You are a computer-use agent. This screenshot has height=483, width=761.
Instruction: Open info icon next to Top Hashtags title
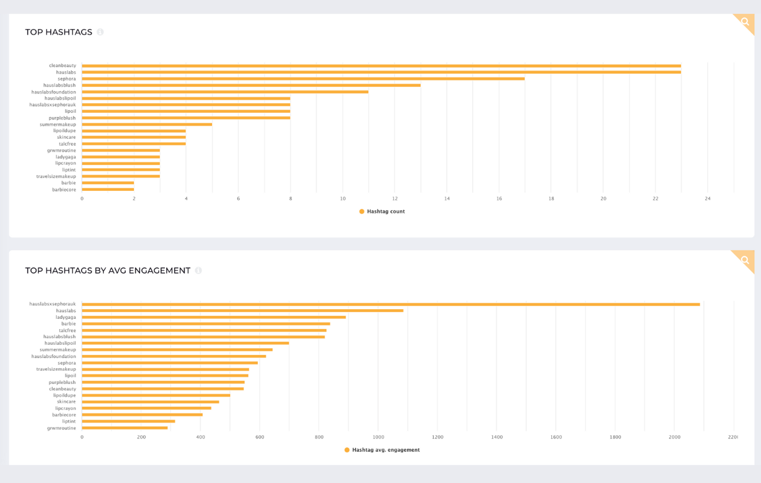[x=100, y=32]
